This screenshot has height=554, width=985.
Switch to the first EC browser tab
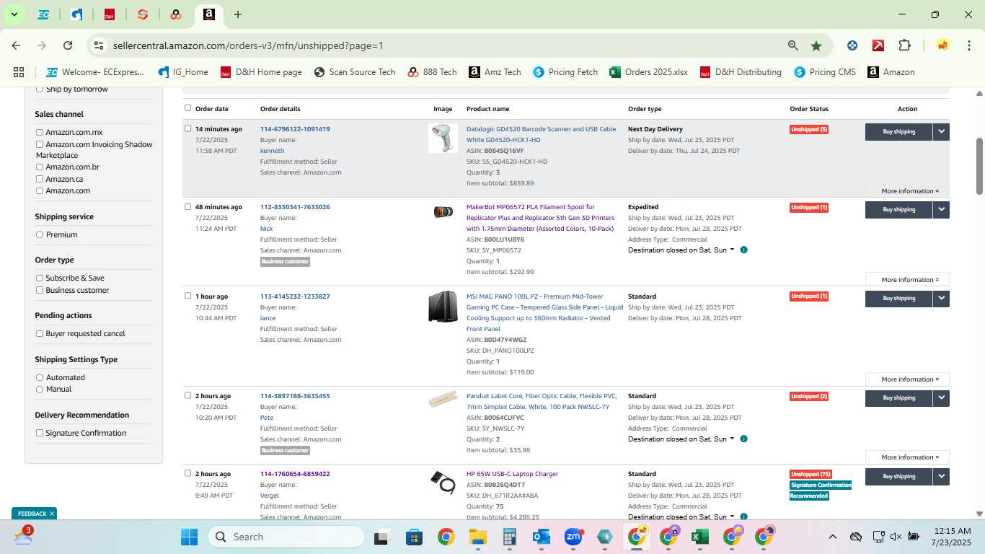tap(43, 14)
